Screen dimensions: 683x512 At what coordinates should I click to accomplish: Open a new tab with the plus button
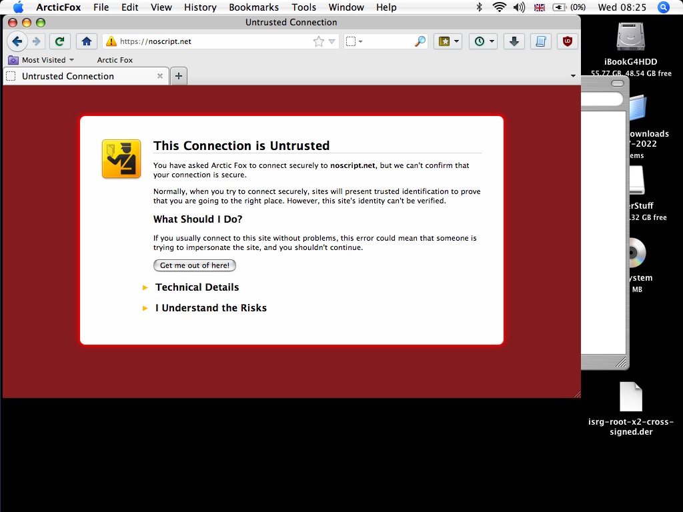click(x=179, y=76)
